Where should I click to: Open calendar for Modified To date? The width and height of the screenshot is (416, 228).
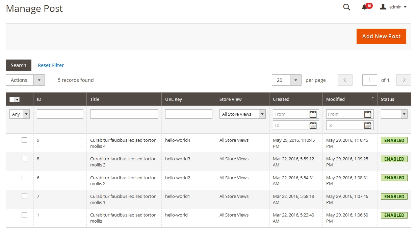tap(368, 126)
